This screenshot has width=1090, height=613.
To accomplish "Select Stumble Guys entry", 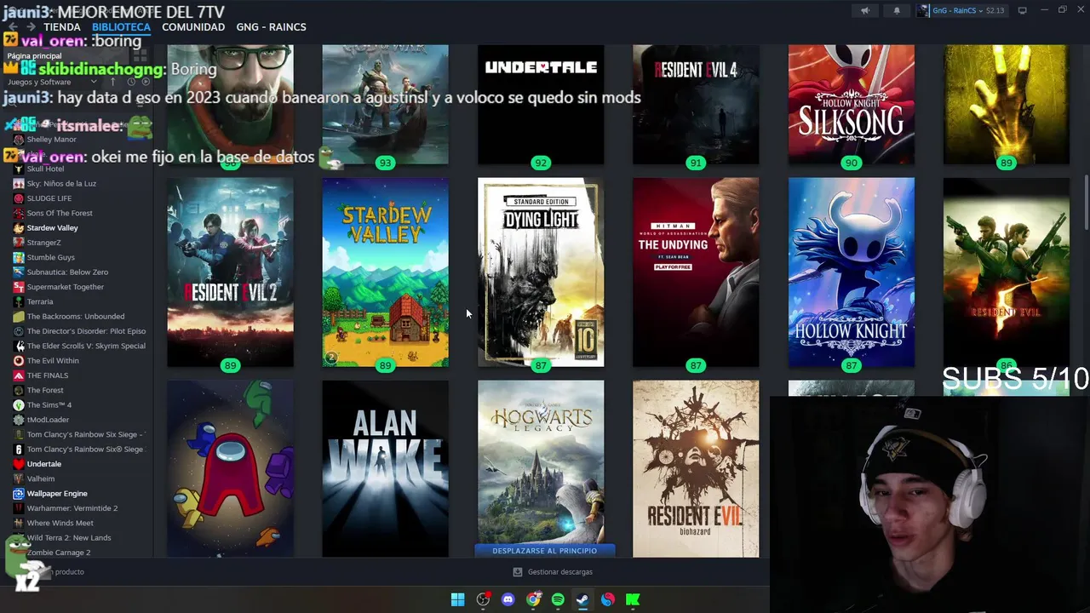I will 50,257.
